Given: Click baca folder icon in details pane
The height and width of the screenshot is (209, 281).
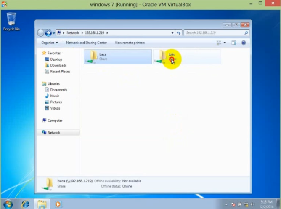Looking at the screenshot, I should tap(47, 184).
